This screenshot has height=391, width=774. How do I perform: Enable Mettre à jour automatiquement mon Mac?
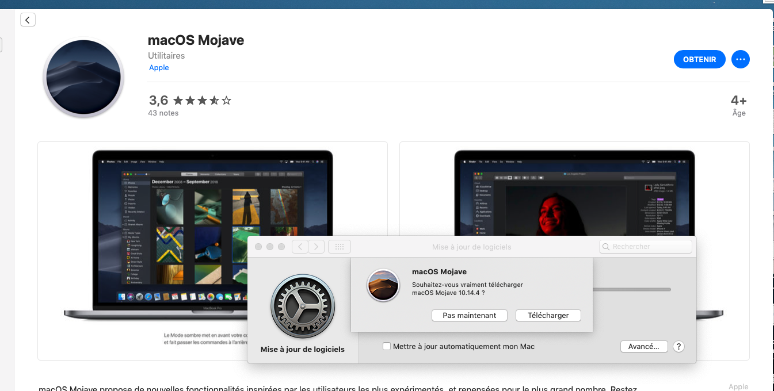click(387, 346)
